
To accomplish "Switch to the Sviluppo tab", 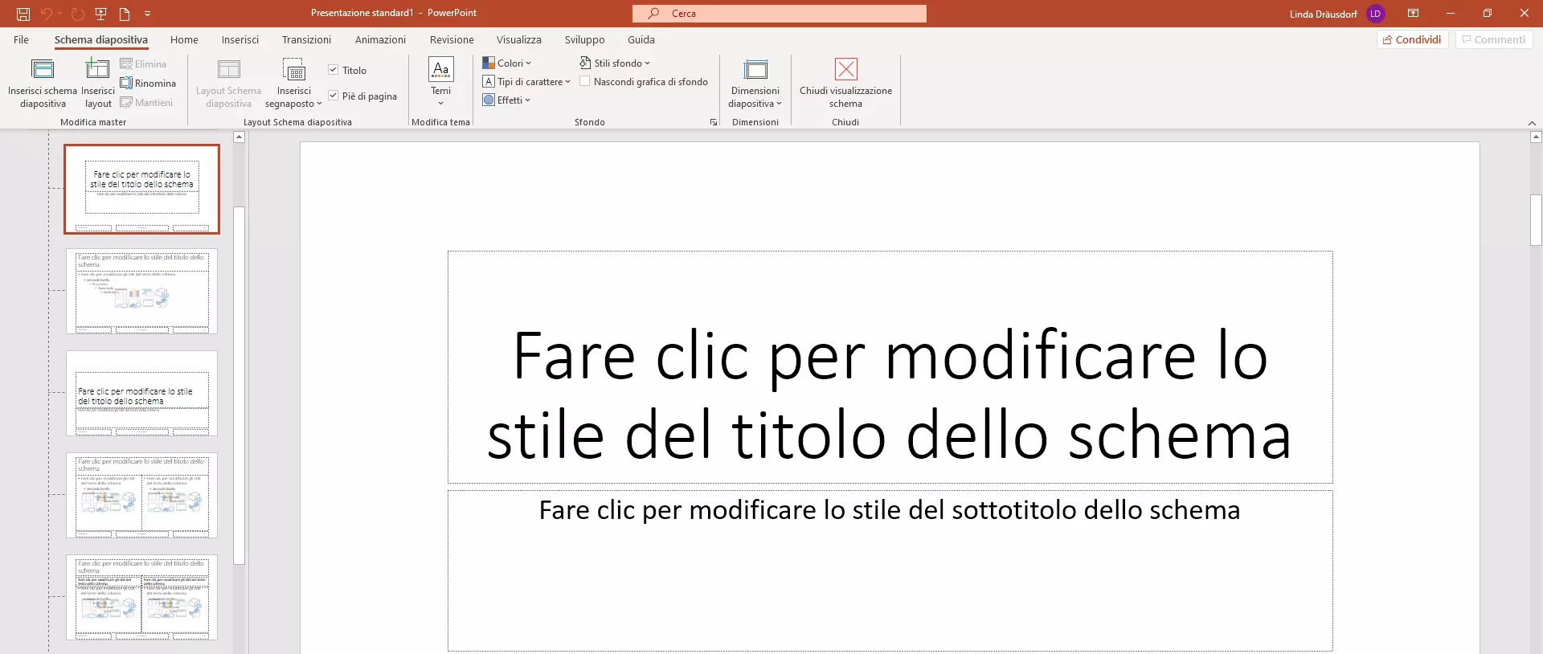I will click(x=584, y=39).
